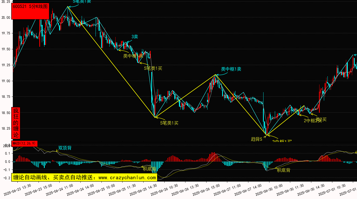Click the 19.50 price axis label

coord(5,49)
